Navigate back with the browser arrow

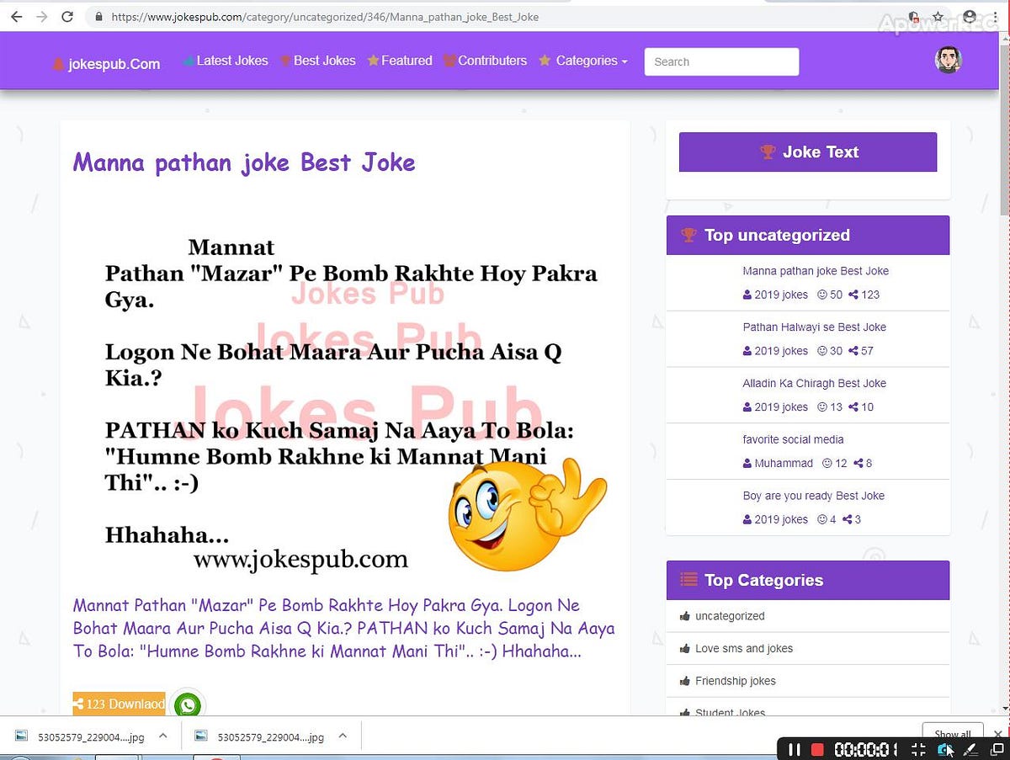coord(16,16)
